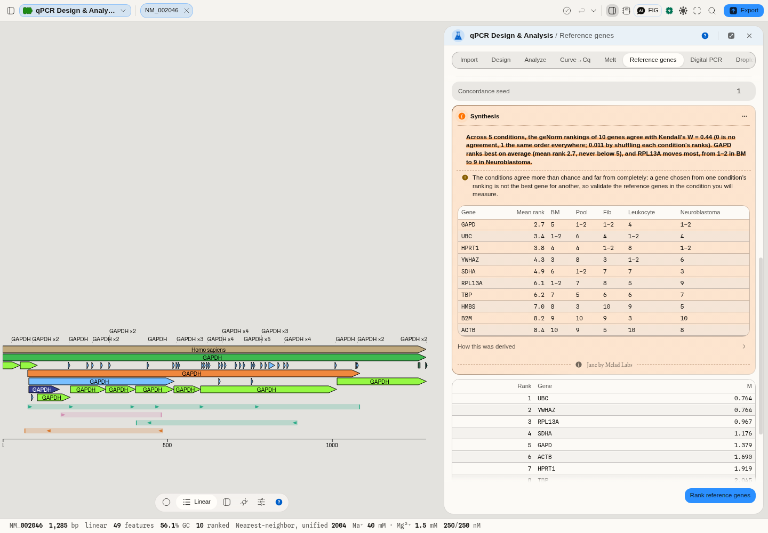This screenshot has width=768, height=533.
Task: Click the orange GAPDH feature arrow on map
Action: pyautogui.click(x=194, y=374)
